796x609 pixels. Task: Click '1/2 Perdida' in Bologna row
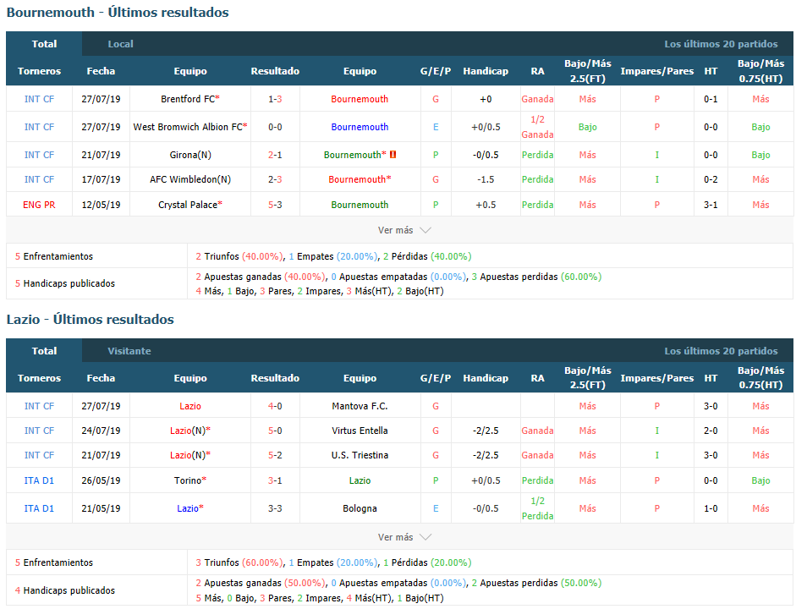(x=538, y=508)
